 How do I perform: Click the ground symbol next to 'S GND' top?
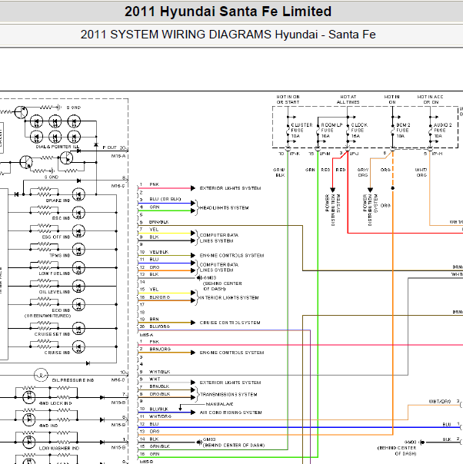59,107
